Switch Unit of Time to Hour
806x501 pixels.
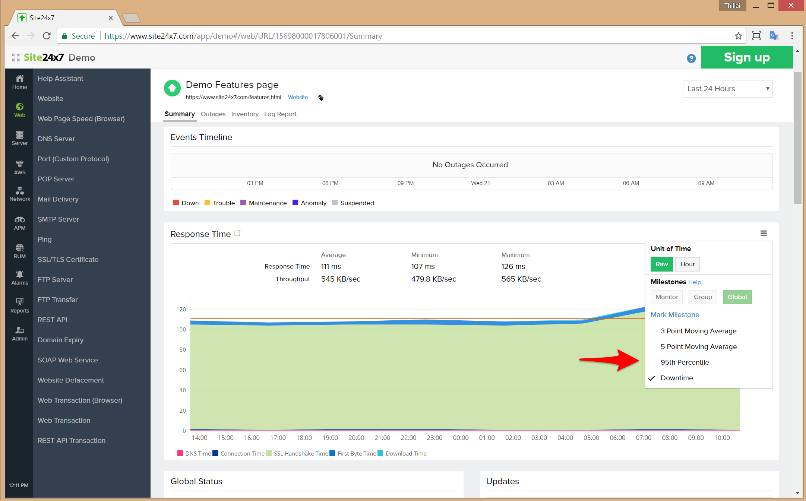point(687,264)
